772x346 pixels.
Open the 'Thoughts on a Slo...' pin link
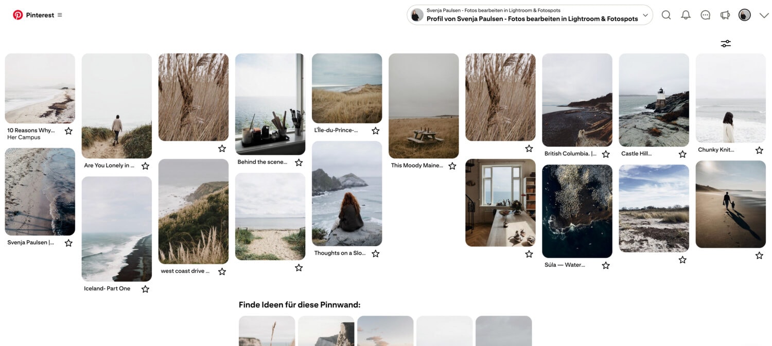[x=340, y=253]
